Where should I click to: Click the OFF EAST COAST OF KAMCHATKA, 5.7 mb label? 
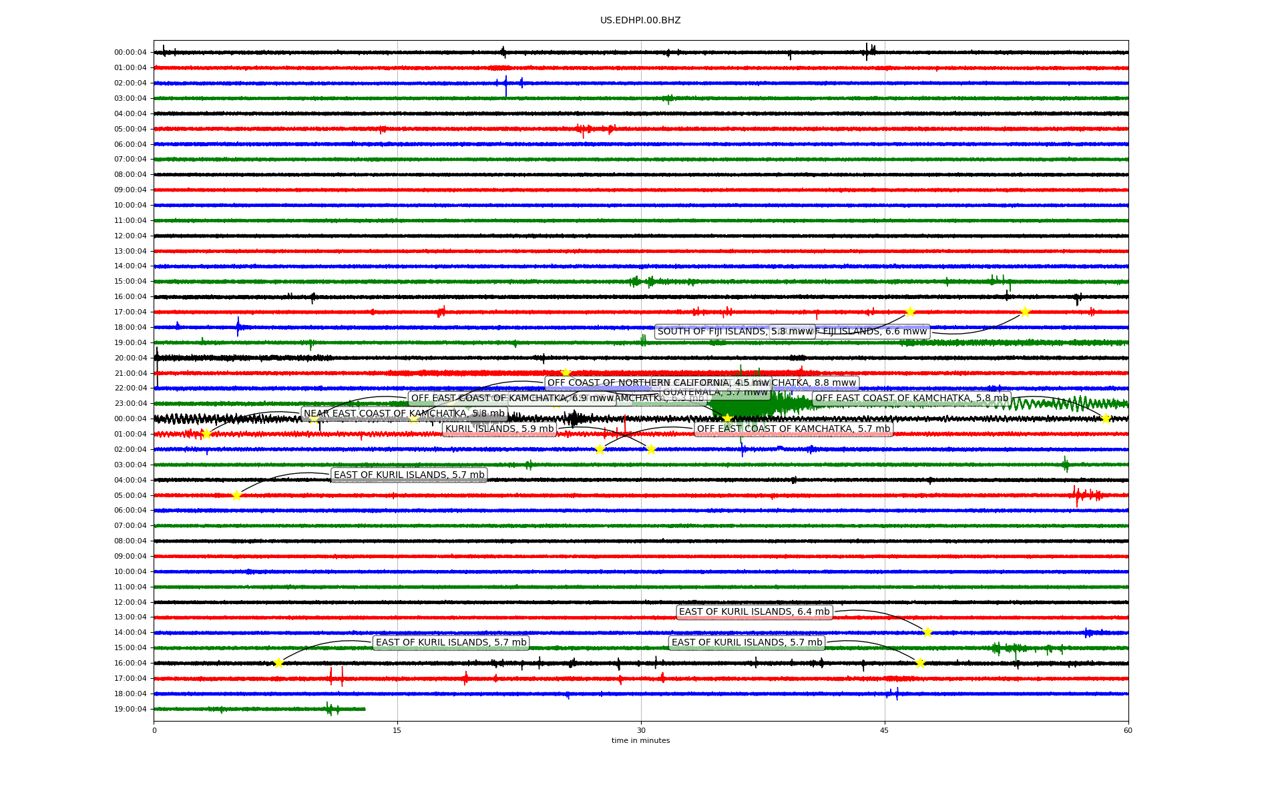tap(793, 429)
